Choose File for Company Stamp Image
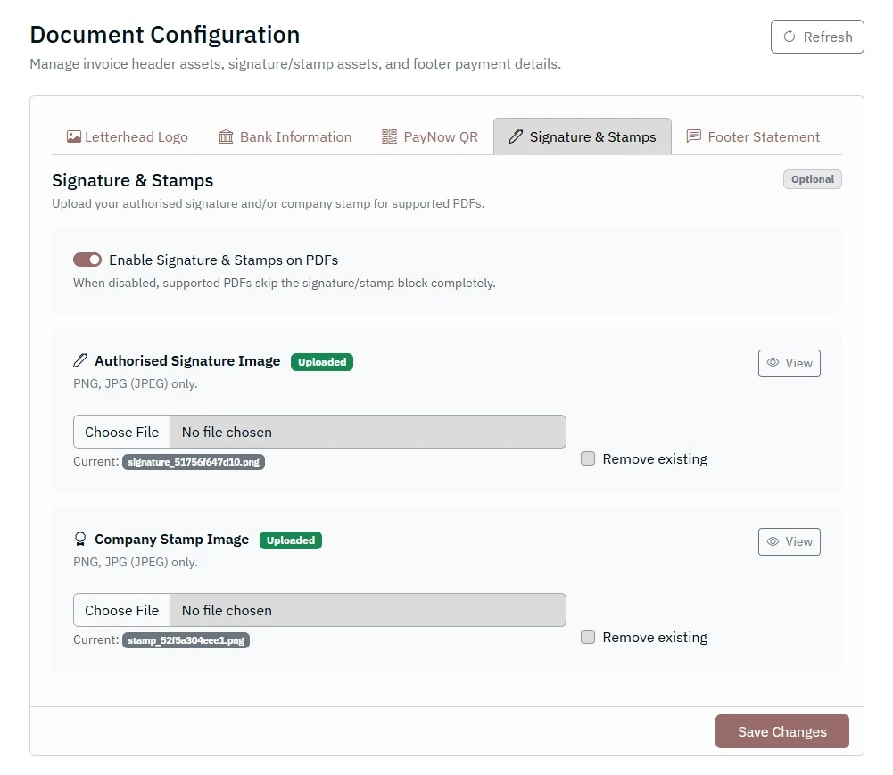This screenshot has width=893, height=775. 122,610
